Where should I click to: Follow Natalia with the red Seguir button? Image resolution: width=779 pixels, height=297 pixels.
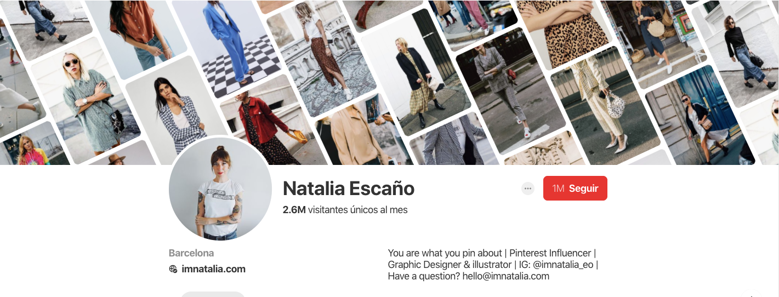pos(575,188)
